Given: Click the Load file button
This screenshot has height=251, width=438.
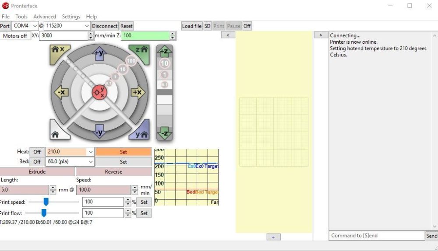Looking at the screenshot, I should pyautogui.click(x=192, y=26).
